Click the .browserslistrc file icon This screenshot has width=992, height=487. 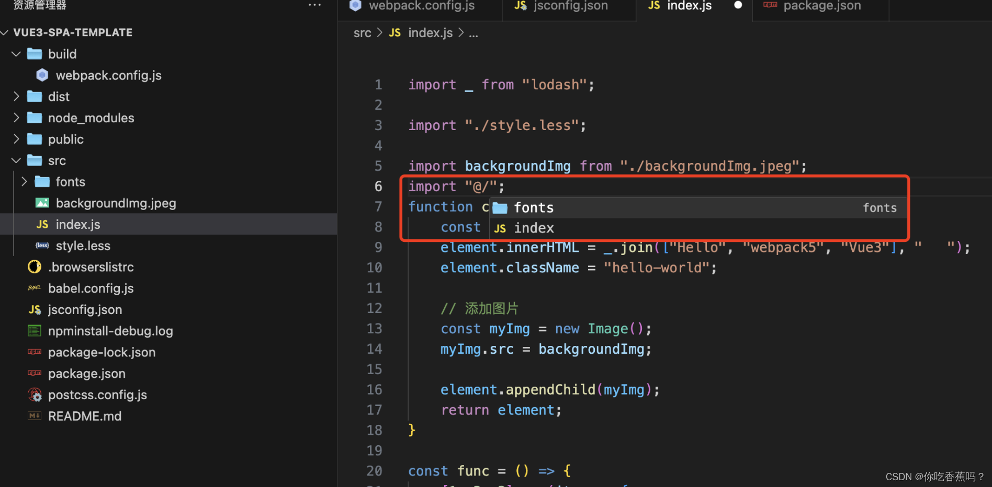35,267
